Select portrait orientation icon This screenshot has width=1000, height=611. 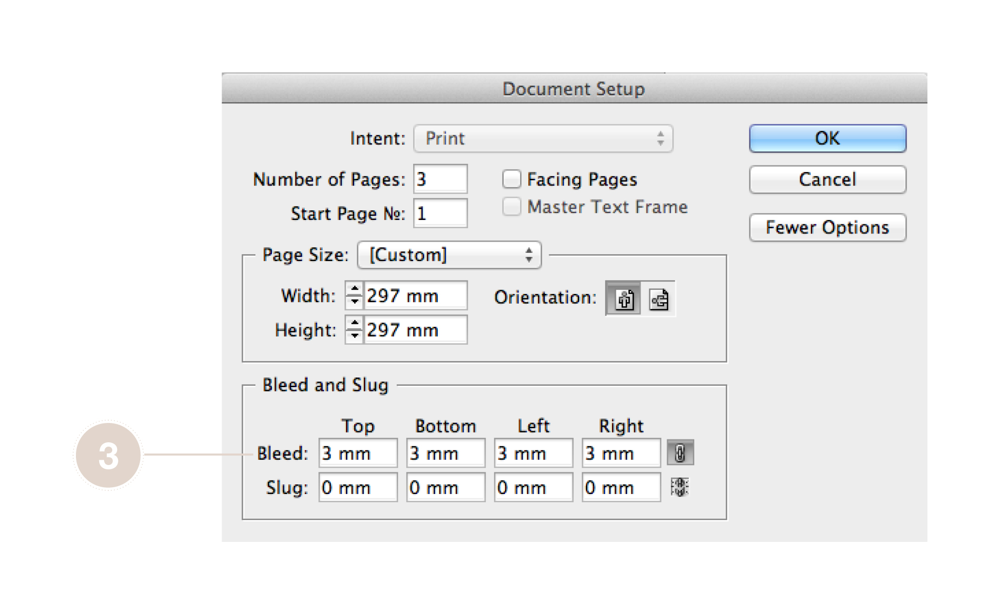coord(624,299)
